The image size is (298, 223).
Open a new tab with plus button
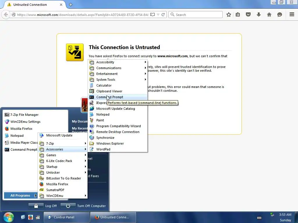71,5
